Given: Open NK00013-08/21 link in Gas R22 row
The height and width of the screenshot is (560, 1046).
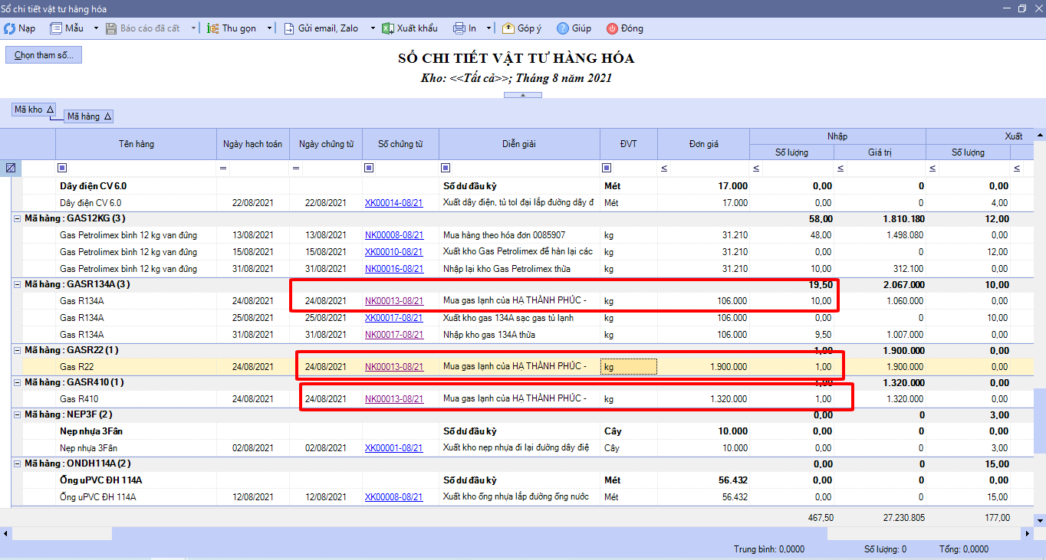Looking at the screenshot, I should coord(393,367).
